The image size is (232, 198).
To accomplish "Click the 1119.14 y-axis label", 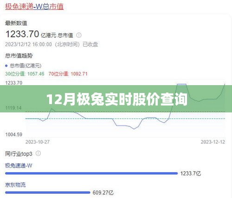I will [x=13, y=108].
